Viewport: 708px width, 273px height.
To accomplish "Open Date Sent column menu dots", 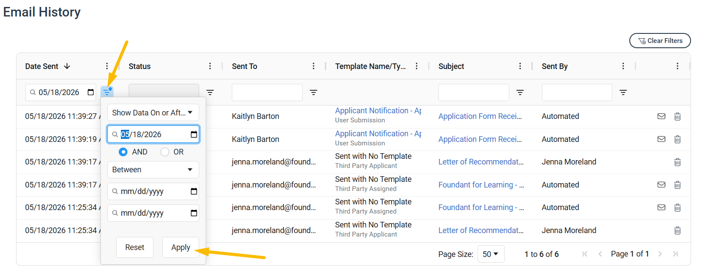I will click(107, 66).
